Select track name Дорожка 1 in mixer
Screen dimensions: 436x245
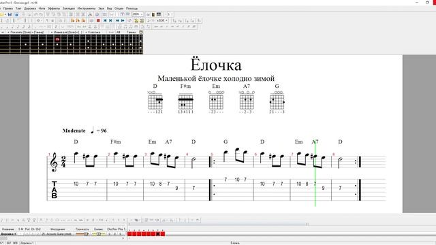point(8,234)
